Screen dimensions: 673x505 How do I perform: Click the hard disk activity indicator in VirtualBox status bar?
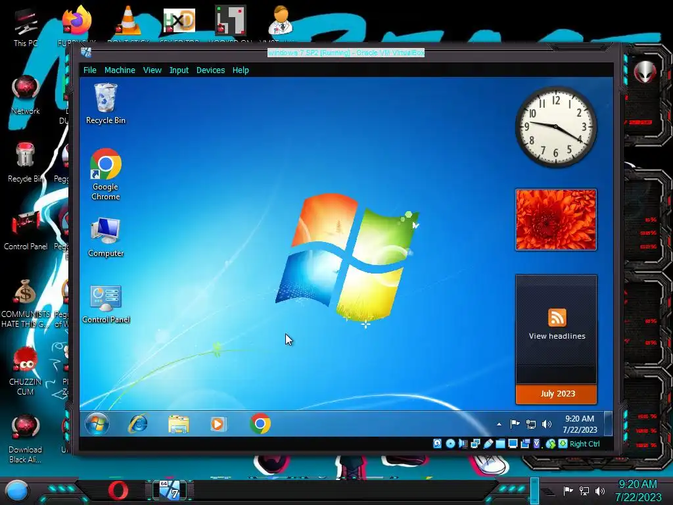pos(437,444)
